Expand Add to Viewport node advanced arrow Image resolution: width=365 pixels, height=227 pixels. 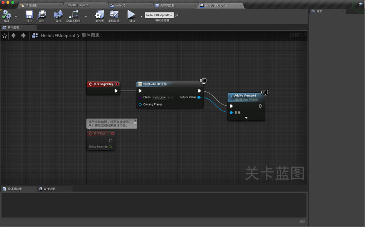[x=246, y=118]
